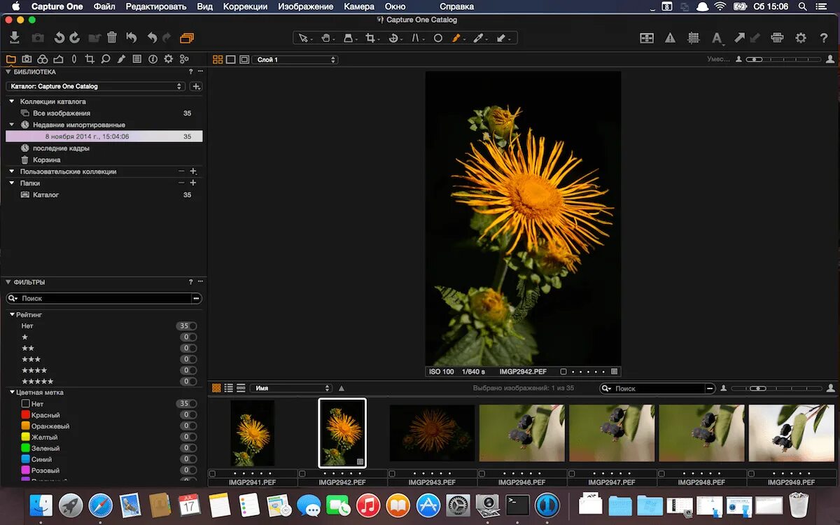The height and width of the screenshot is (525, 840).
Task: Open the Print icon in toolbar
Action: coord(777,38)
